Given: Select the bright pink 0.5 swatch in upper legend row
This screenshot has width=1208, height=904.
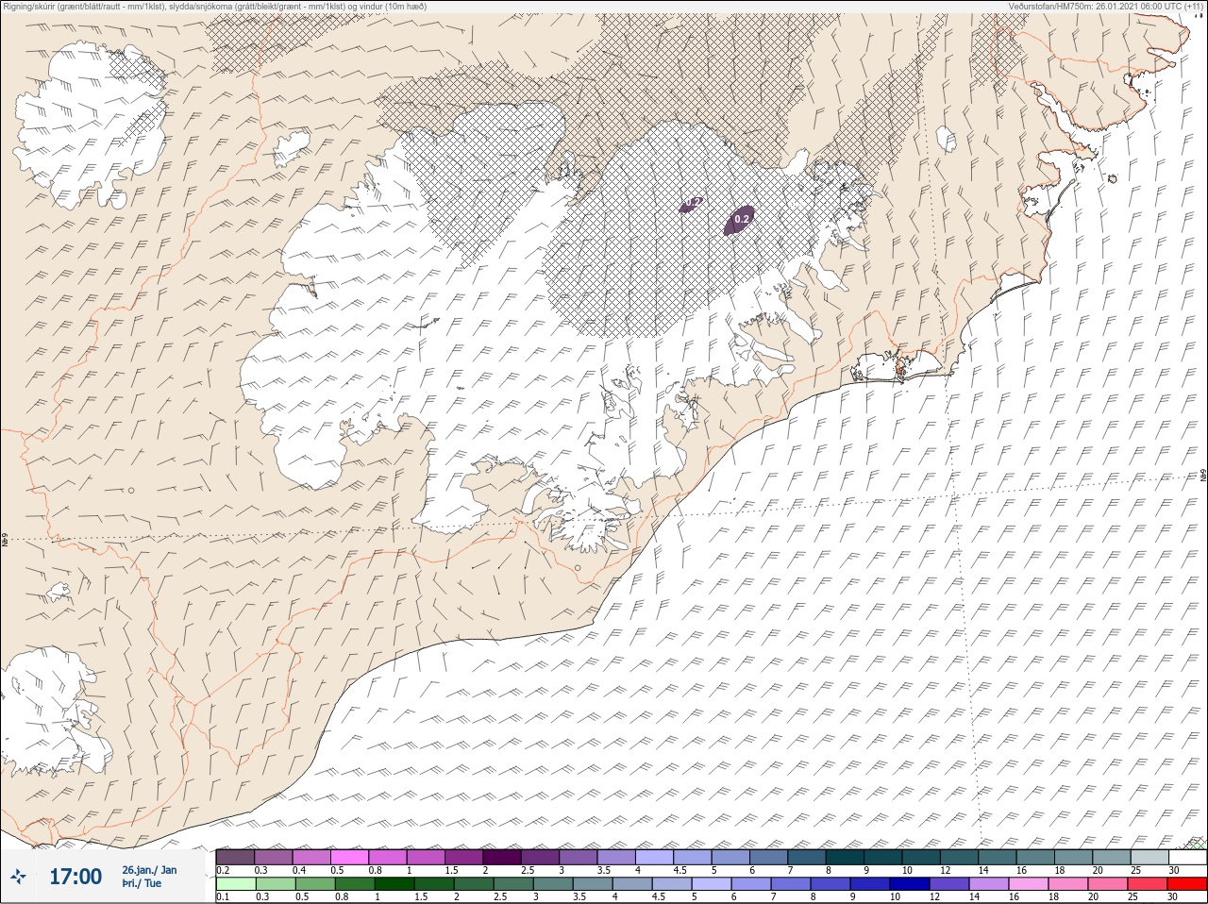Looking at the screenshot, I should pyautogui.click(x=349, y=857).
